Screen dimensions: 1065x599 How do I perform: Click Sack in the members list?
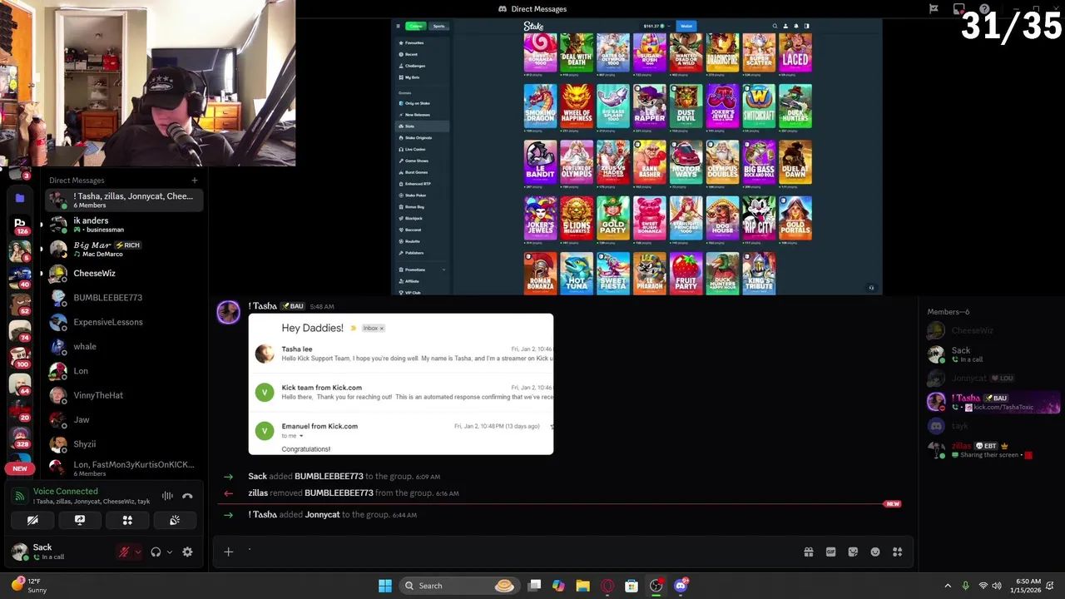[993, 354]
